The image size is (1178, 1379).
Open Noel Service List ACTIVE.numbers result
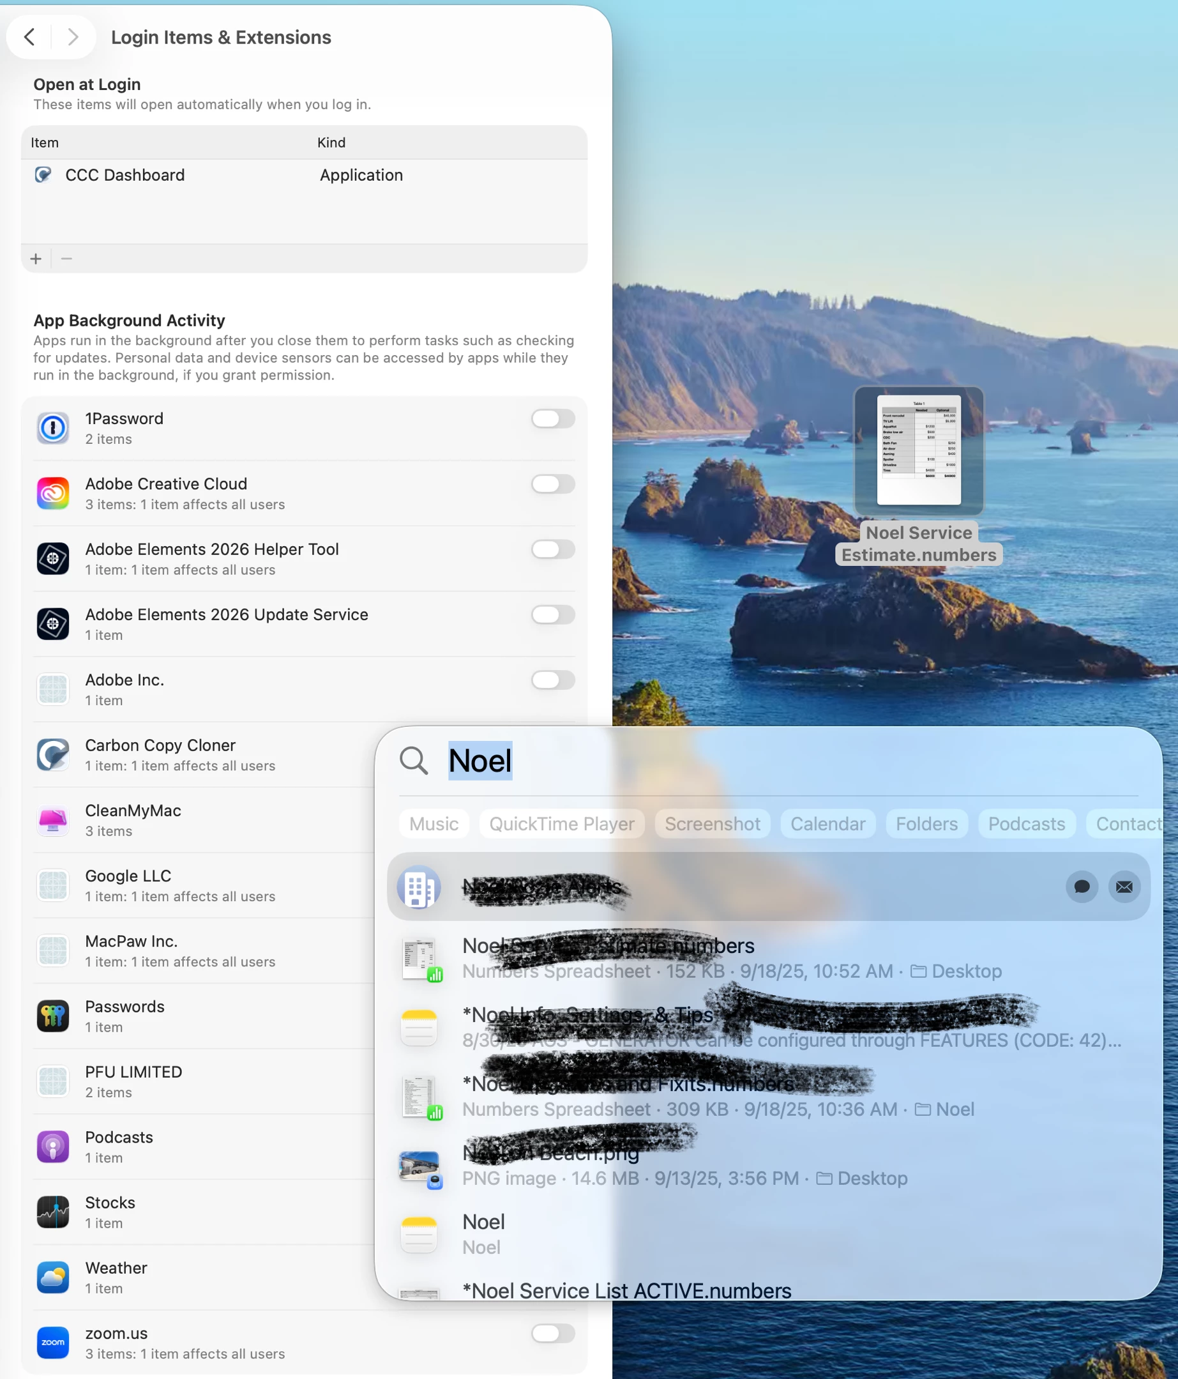[x=768, y=1288]
